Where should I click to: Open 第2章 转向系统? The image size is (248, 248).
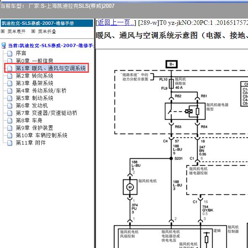click(34, 76)
